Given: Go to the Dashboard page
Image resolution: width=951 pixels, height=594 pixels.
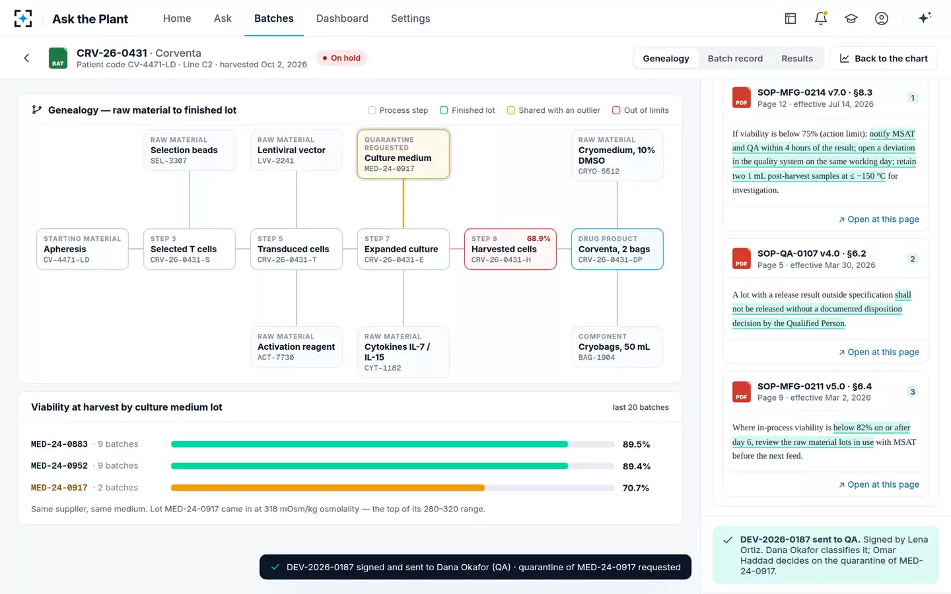Looking at the screenshot, I should [x=342, y=18].
